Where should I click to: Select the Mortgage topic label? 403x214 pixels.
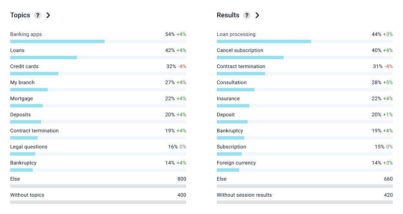click(x=22, y=99)
